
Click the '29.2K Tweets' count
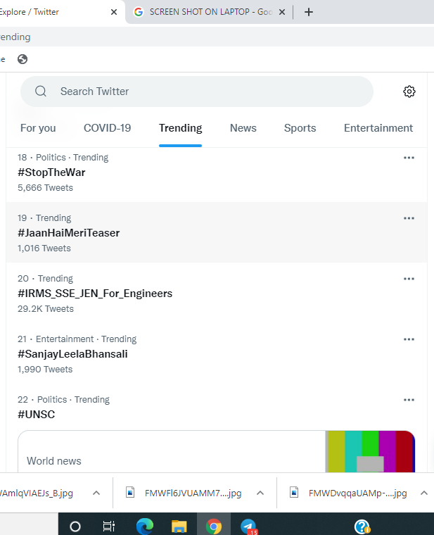pyautogui.click(x=46, y=309)
